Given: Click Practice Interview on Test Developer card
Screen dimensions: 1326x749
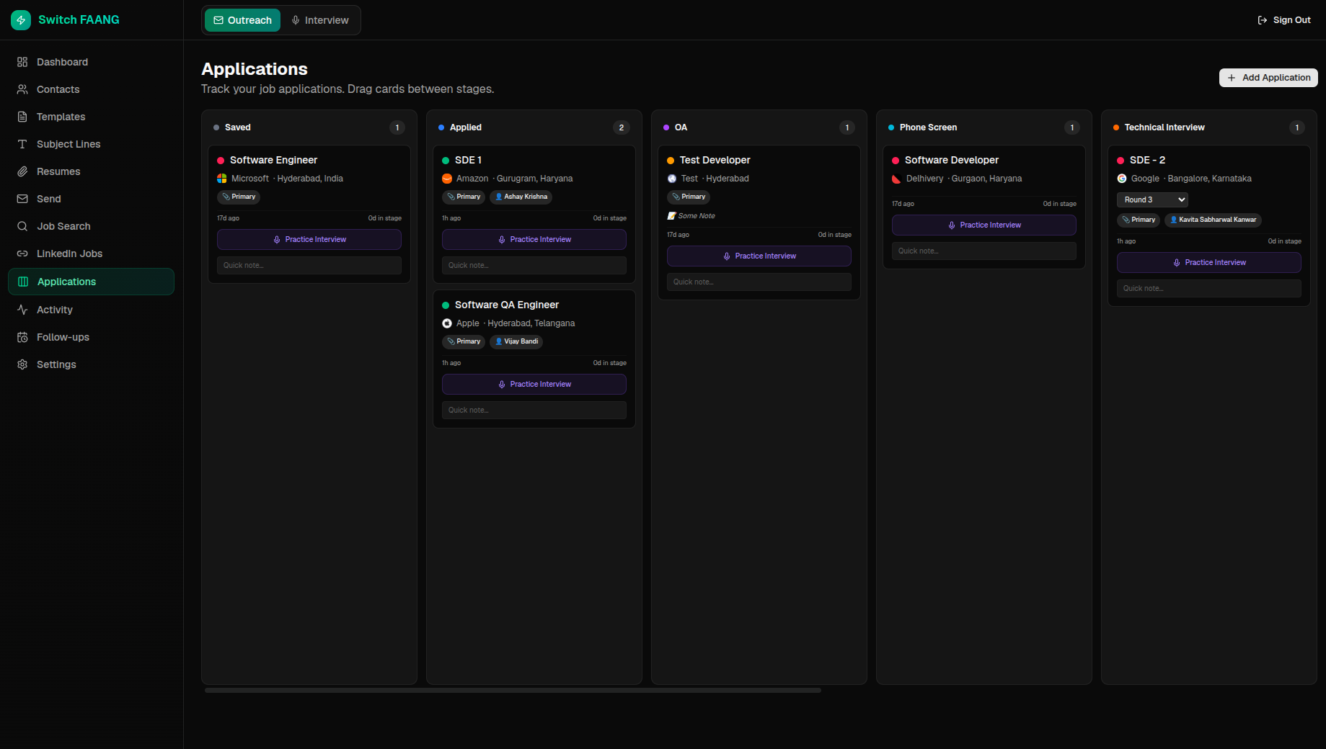Looking at the screenshot, I should click(759, 256).
